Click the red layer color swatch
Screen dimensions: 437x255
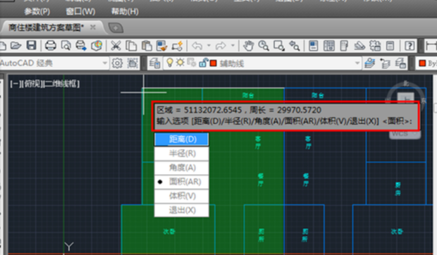coord(214,63)
